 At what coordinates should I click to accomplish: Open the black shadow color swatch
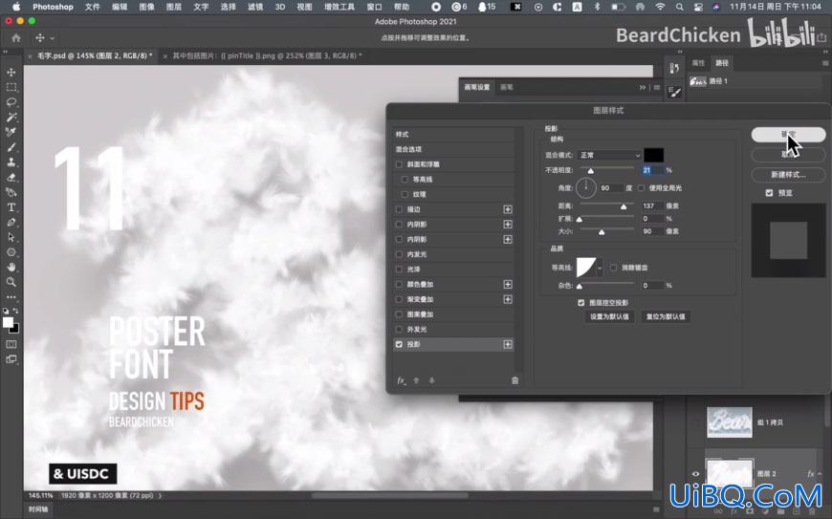pyautogui.click(x=654, y=156)
